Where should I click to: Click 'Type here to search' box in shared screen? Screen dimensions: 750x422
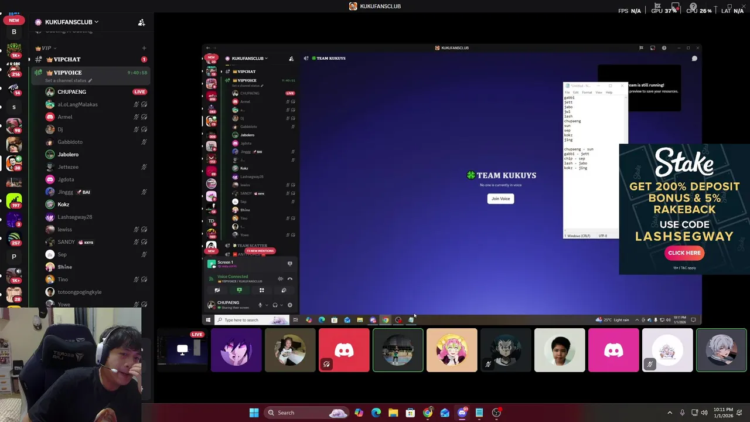pyautogui.click(x=253, y=320)
